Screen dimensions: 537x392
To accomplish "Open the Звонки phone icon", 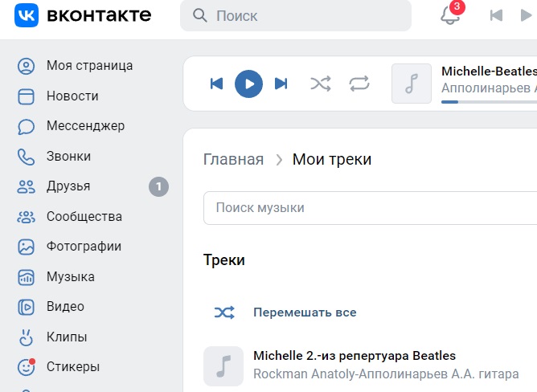I will pos(26,157).
